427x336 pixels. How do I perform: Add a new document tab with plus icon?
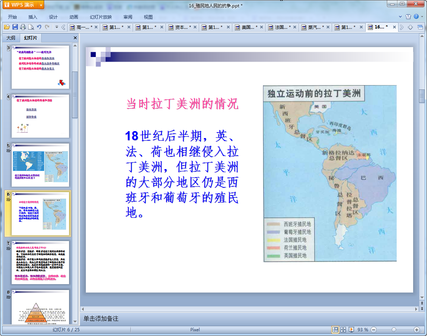(x=411, y=27)
